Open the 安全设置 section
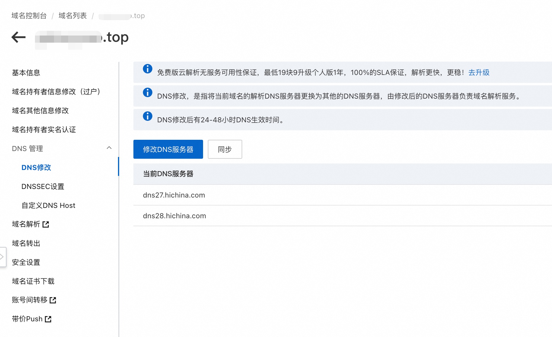The height and width of the screenshot is (337, 552). (26, 262)
